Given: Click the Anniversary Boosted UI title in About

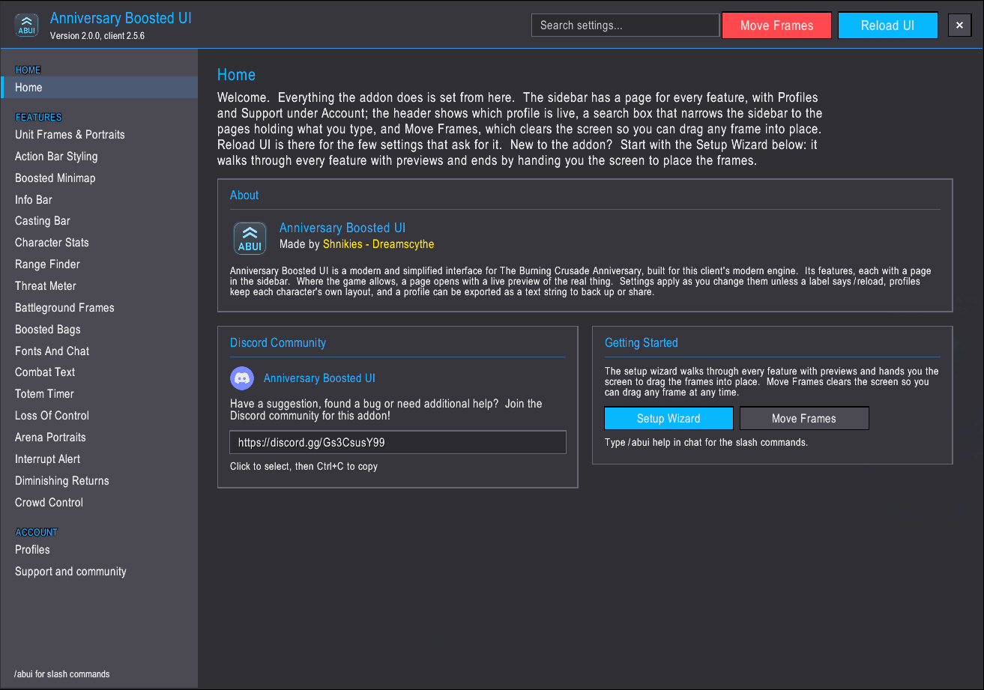Looking at the screenshot, I should tap(342, 228).
